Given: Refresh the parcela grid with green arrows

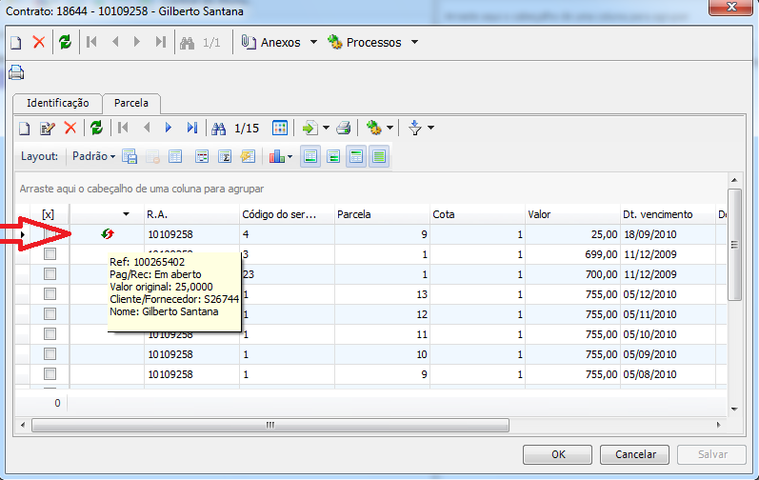Looking at the screenshot, I should tap(97, 128).
